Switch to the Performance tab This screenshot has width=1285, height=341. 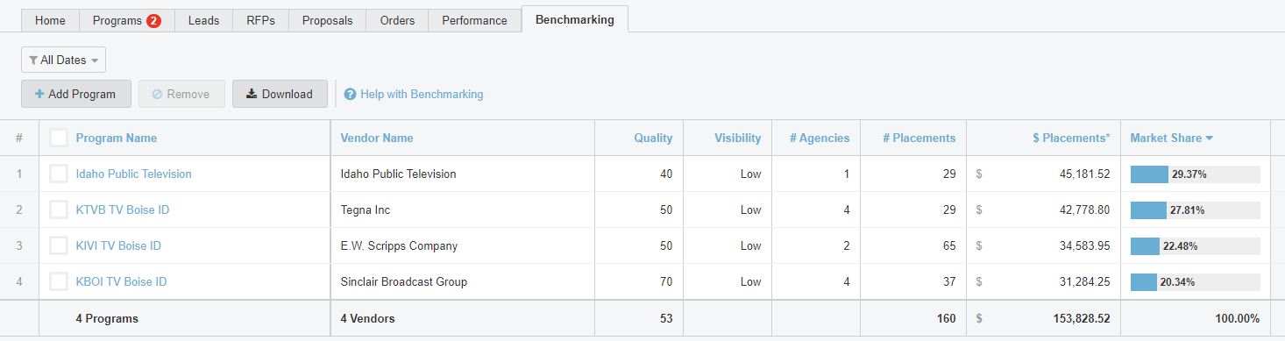pyautogui.click(x=474, y=20)
